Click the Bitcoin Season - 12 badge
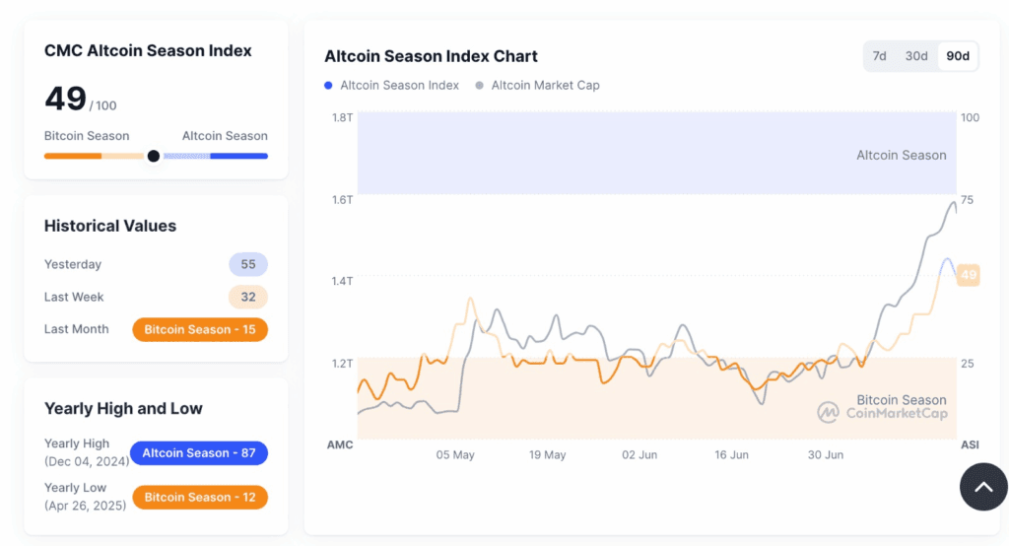This screenshot has width=1009, height=546. pyautogui.click(x=200, y=497)
